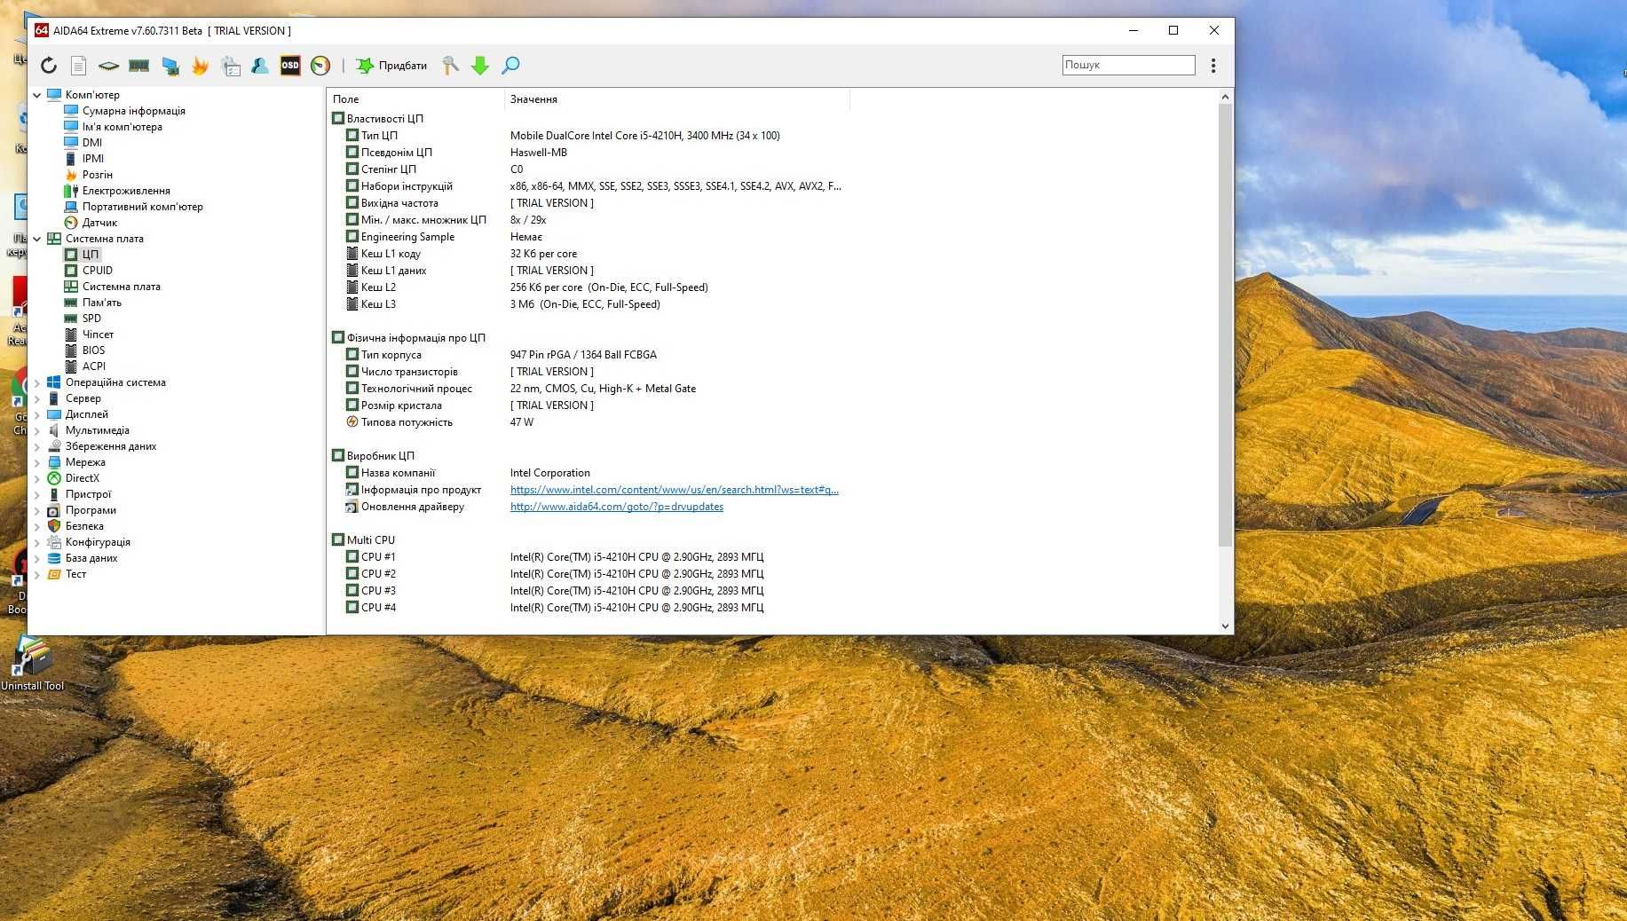
Task: Select the База даних tree item
Action: 91,558
